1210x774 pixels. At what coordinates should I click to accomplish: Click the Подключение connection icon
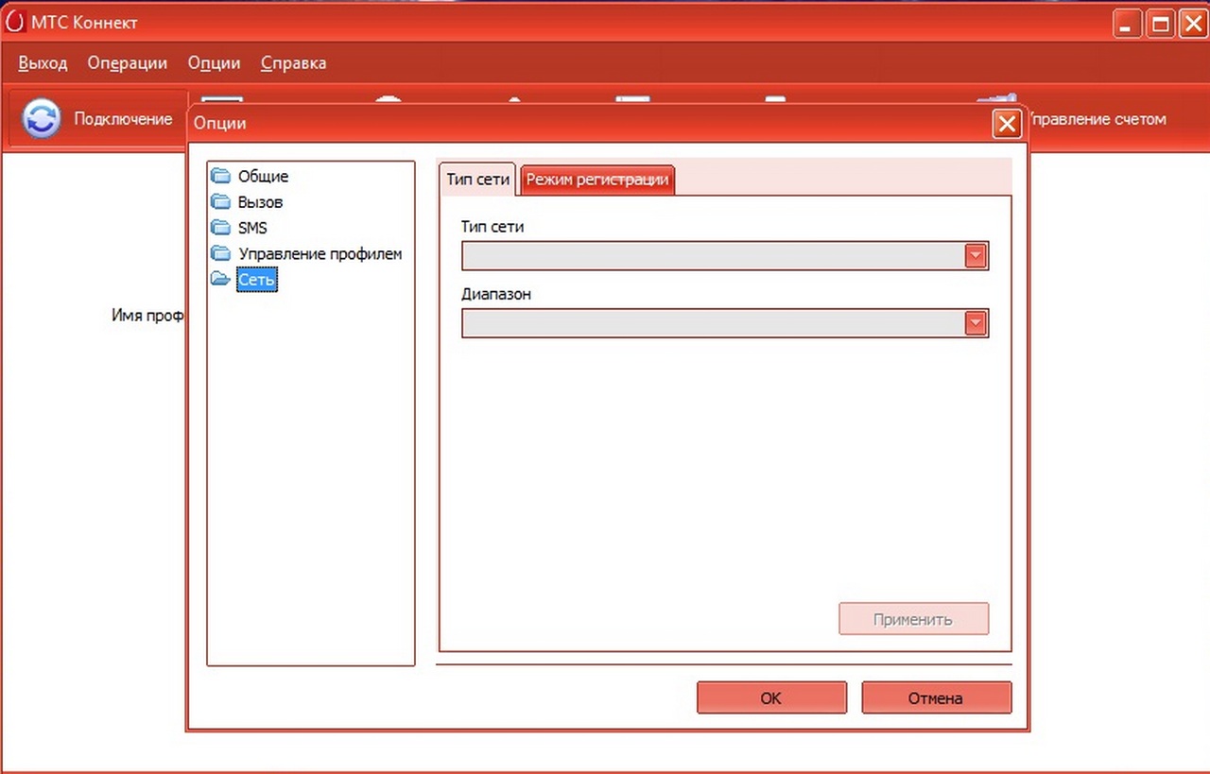42,119
